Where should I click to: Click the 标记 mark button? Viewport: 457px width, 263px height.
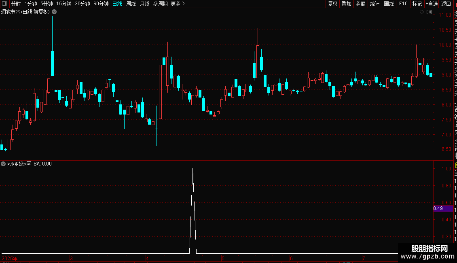(x=417, y=4)
